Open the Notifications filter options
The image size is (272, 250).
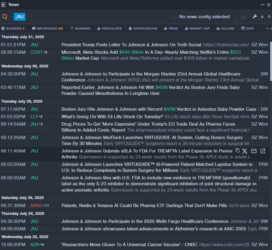[x=143, y=28]
